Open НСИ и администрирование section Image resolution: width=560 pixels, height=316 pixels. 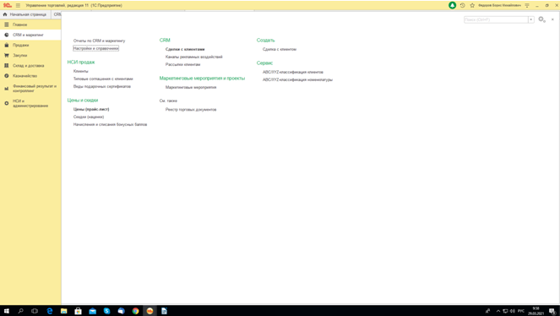30,103
